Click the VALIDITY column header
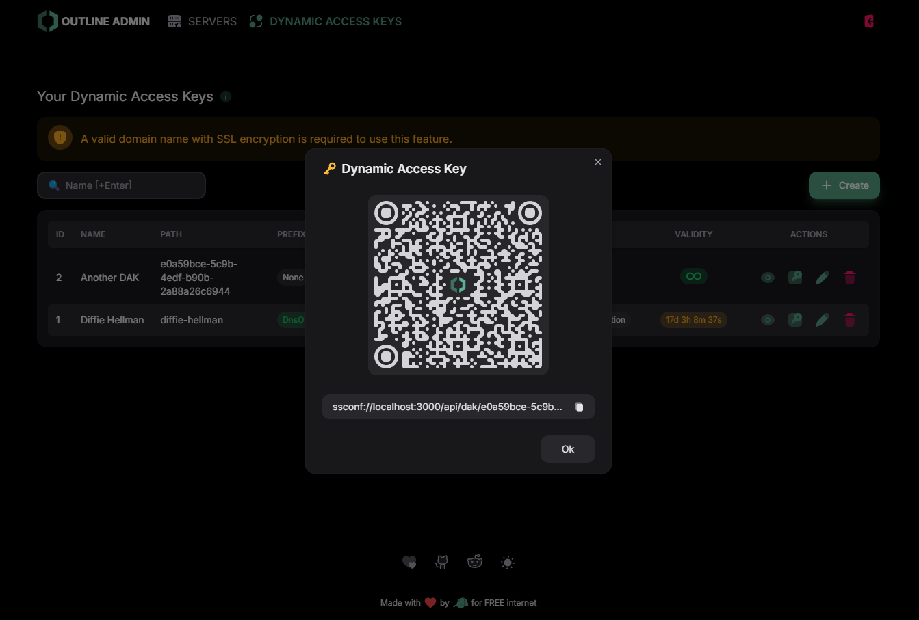 tap(694, 234)
